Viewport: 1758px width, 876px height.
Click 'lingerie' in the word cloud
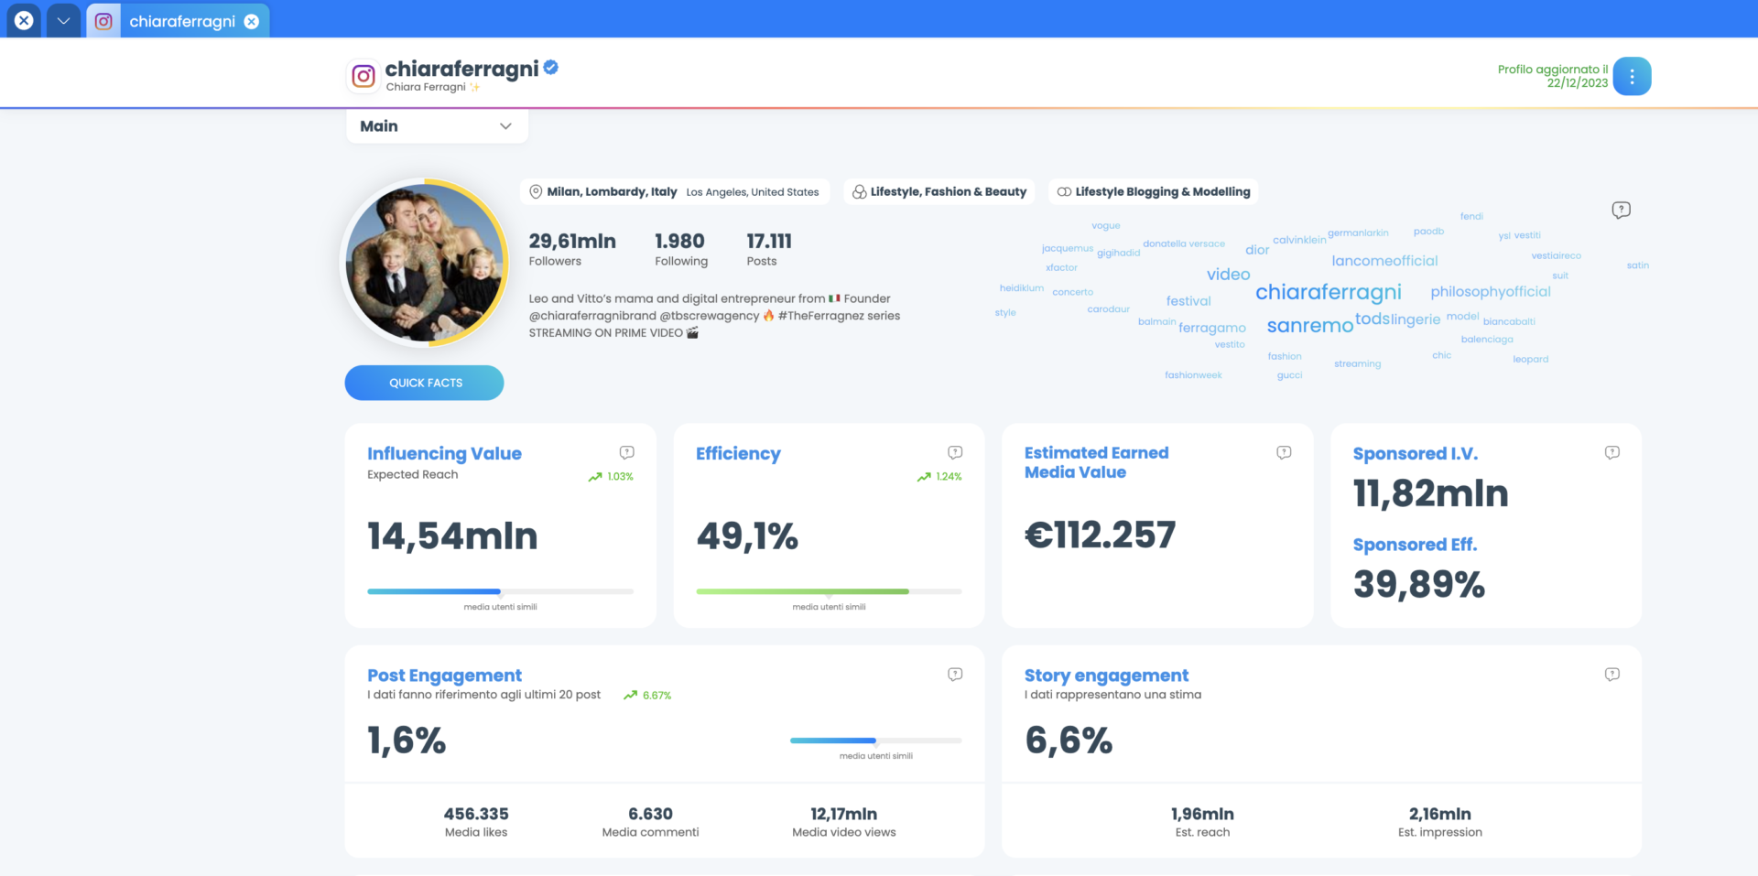click(1416, 319)
